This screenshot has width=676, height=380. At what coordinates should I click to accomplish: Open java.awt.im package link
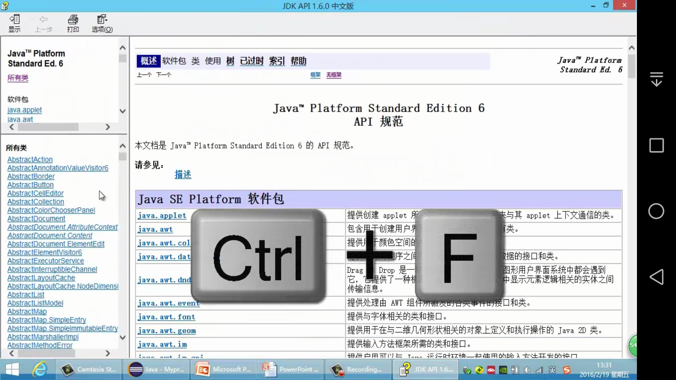point(162,344)
